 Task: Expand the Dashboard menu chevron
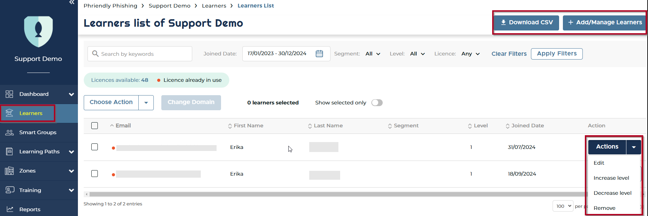tap(71, 94)
